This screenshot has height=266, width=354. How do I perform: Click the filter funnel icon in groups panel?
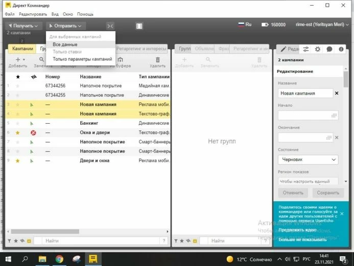pos(176,241)
